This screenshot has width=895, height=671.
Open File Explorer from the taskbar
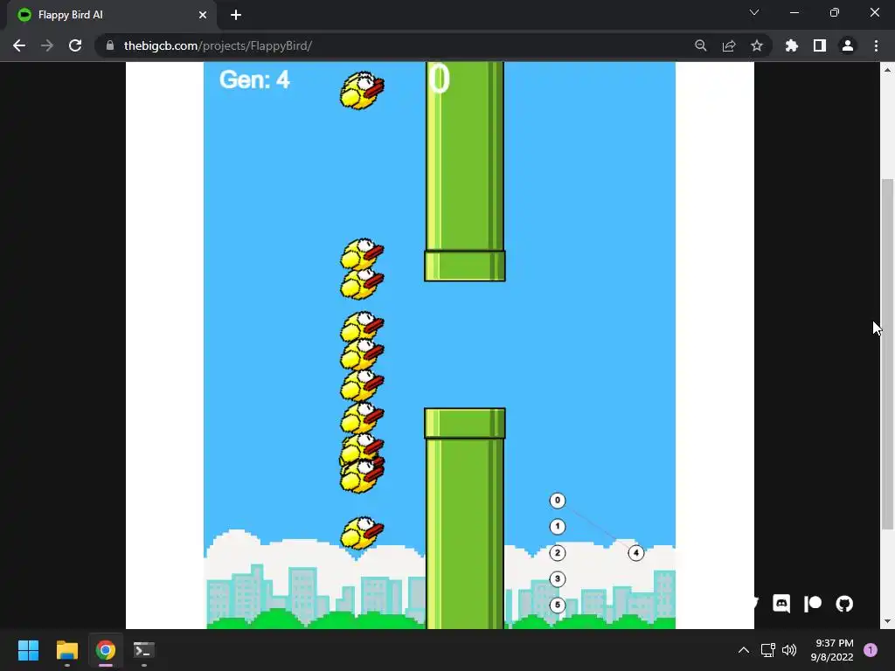click(x=66, y=650)
